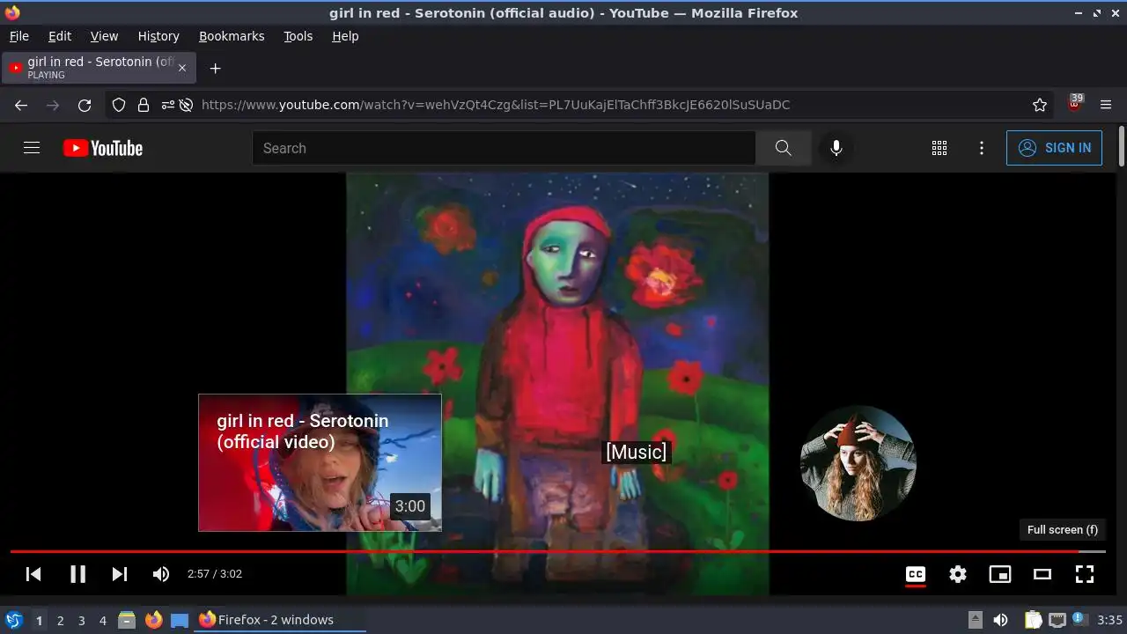The width and height of the screenshot is (1127, 634).
Task: Launch Firefox from the taskbar launcher
Action: pyautogui.click(x=153, y=620)
